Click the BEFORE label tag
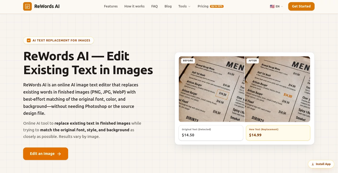Screen dimensions: 338x173 (188, 61)
